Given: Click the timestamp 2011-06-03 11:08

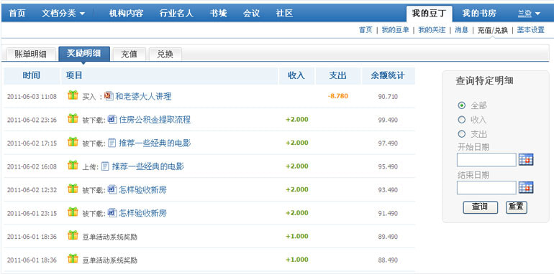Looking at the screenshot, I should point(32,97).
